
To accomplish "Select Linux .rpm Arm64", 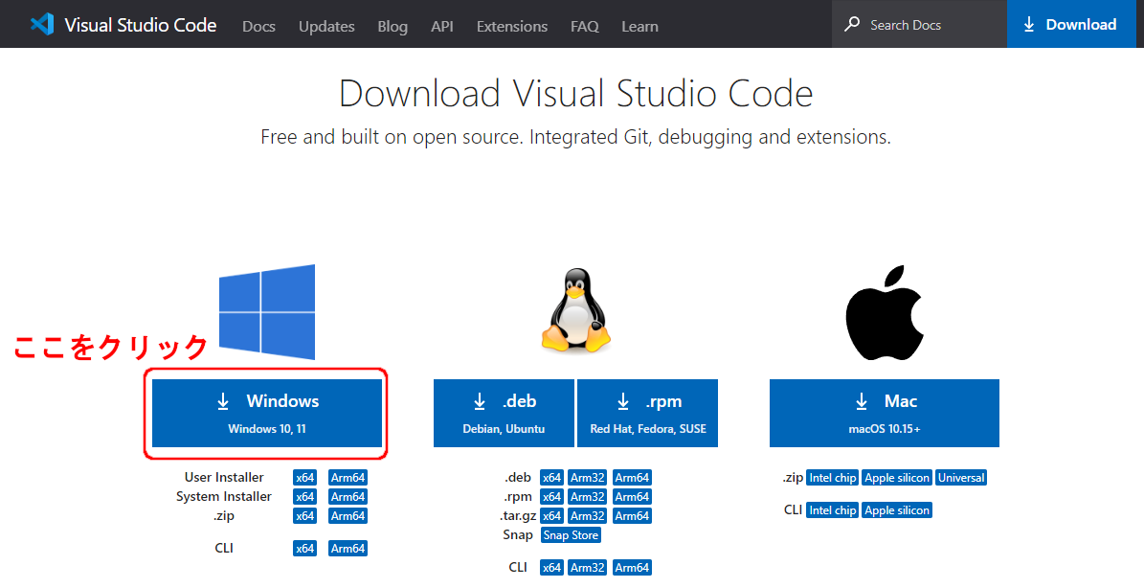I will coord(632,497).
